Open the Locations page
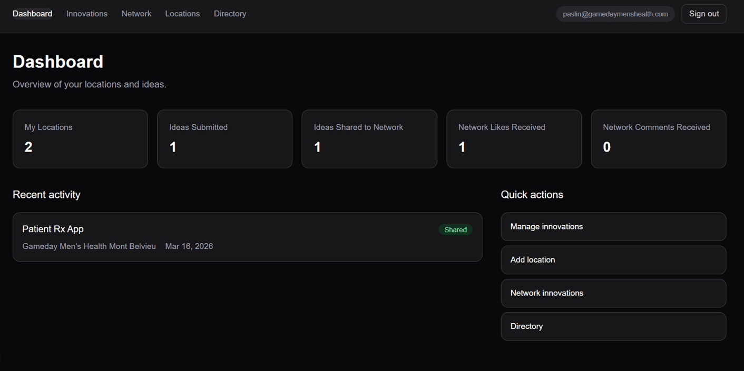 182,14
